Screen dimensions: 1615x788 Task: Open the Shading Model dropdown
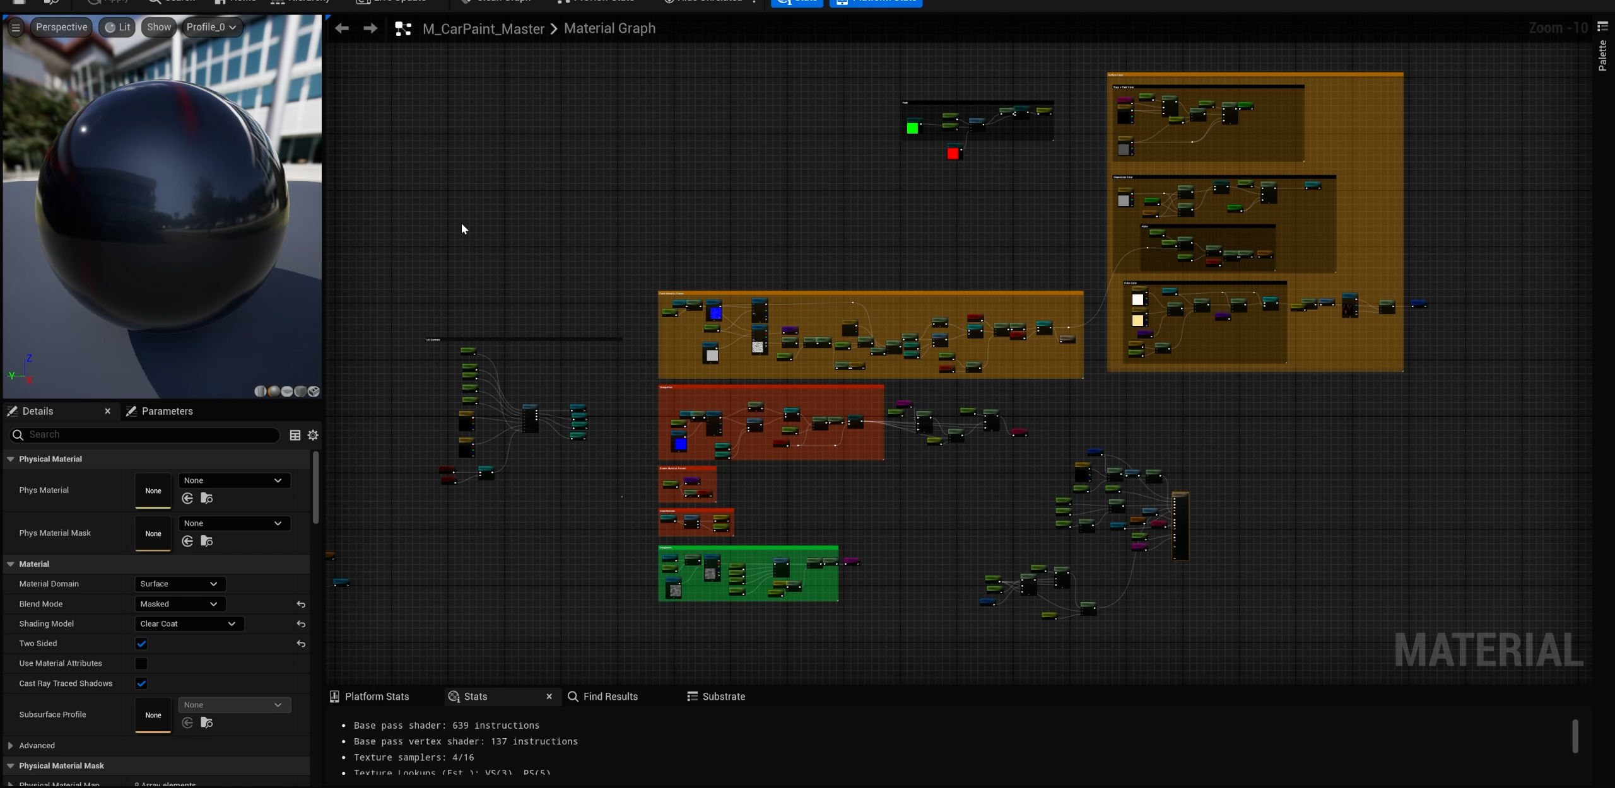(x=189, y=624)
